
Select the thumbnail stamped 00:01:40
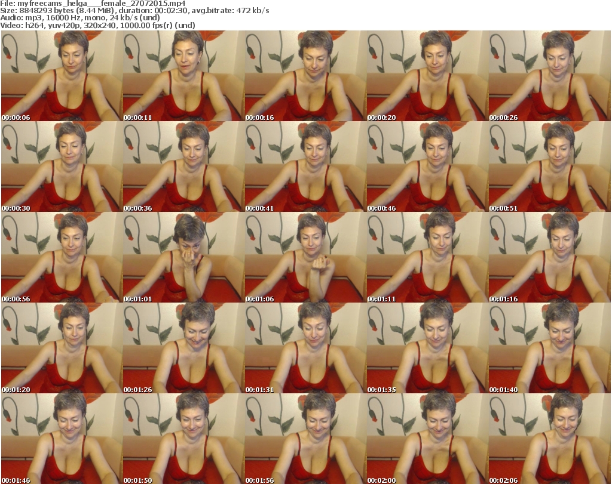550,349
